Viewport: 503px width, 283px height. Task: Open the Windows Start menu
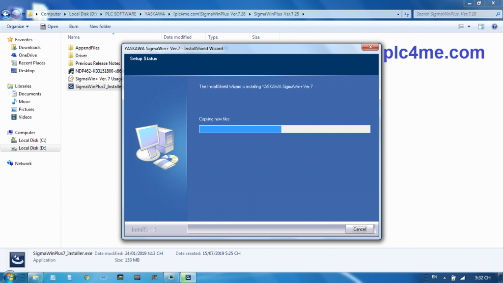tap(9, 277)
